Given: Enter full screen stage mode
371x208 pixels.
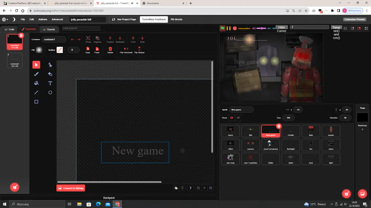Looking at the screenshot, I should click(x=366, y=28).
